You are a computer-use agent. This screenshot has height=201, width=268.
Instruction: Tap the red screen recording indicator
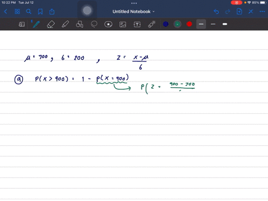coord(236,3)
